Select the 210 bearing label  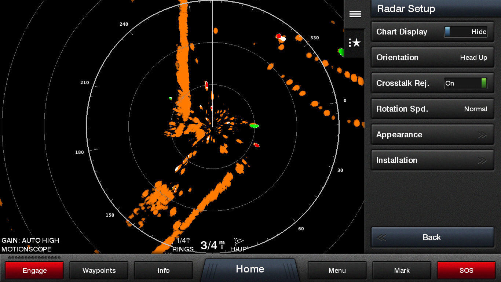coord(85,83)
